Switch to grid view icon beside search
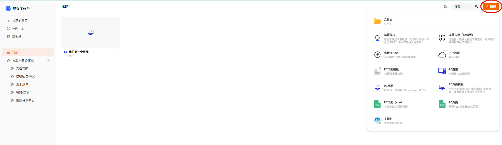Viewport: 502px width, 145px height. [x=446, y=7]
